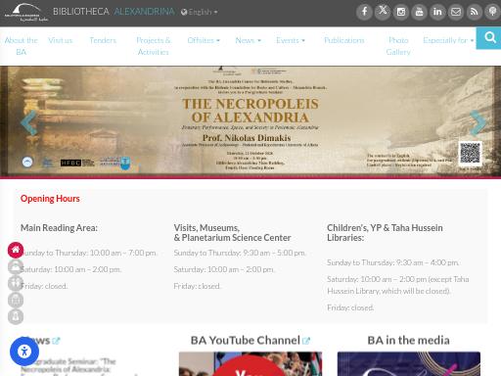The height and width of the screenshot is (376, 501).
Task: Click the Bibliotheca Alexandrina logo
Action: [26, 13]
